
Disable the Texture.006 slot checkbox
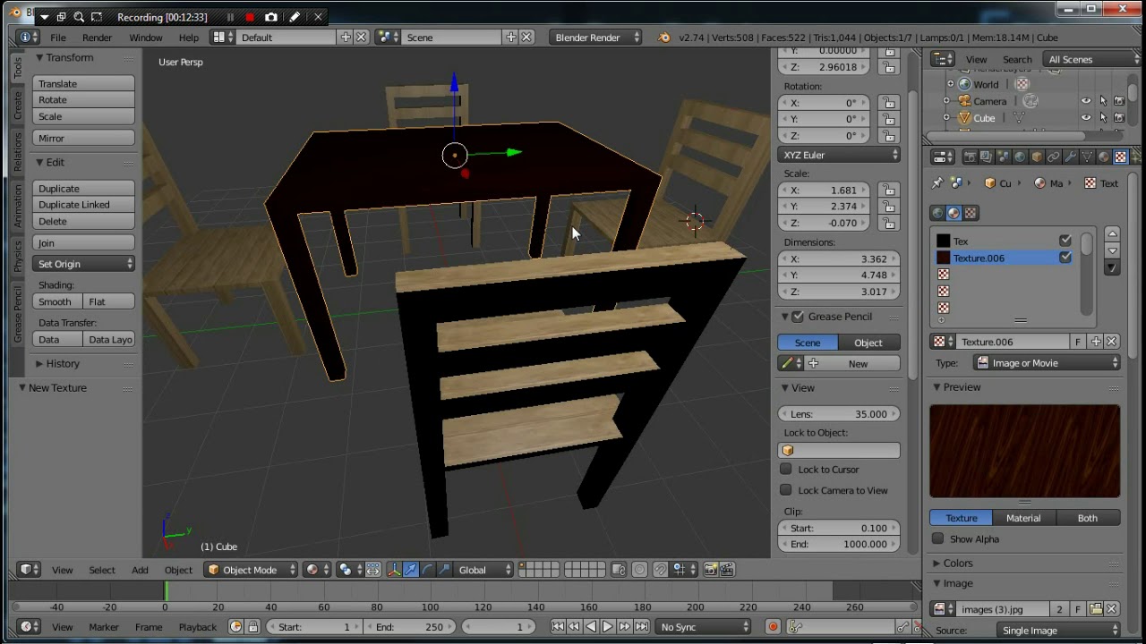tap(1065, 258)
